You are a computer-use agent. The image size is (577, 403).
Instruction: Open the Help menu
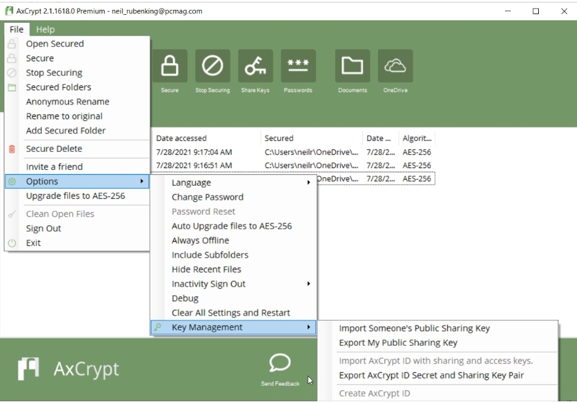[45, 29]
